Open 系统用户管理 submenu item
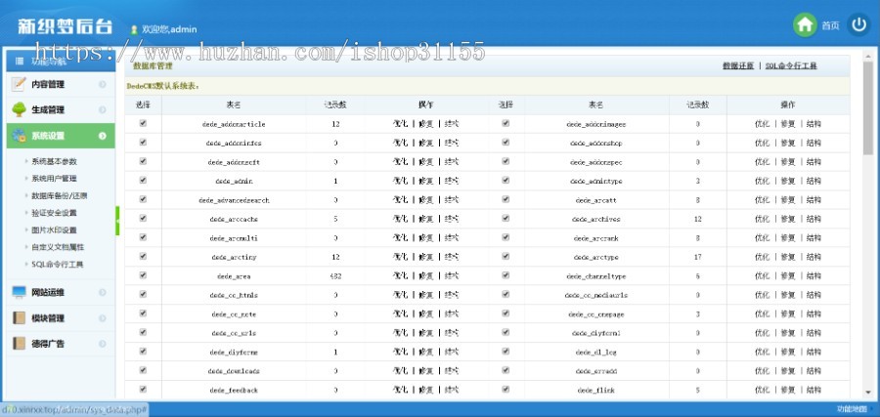 [x=54, y=179]
